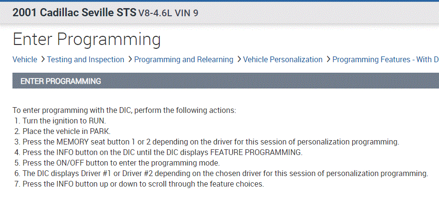This screenshot has height=211, width=439.
Task: Click chevron before Testing and Inspection
Action: (x=43, y=60)
